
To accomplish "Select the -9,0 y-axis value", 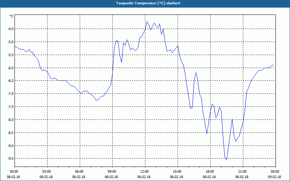I will (x=10, y=146).
